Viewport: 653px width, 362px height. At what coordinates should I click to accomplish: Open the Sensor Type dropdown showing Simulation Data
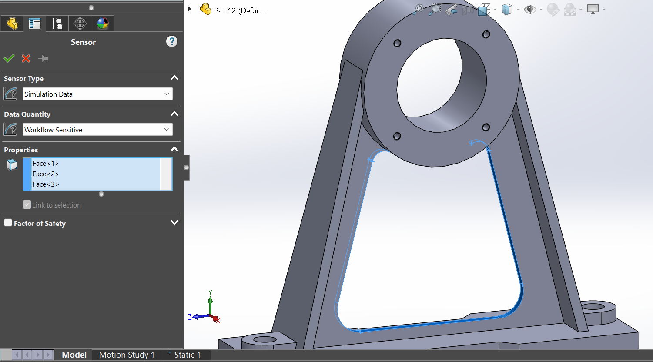coord(97,94)
